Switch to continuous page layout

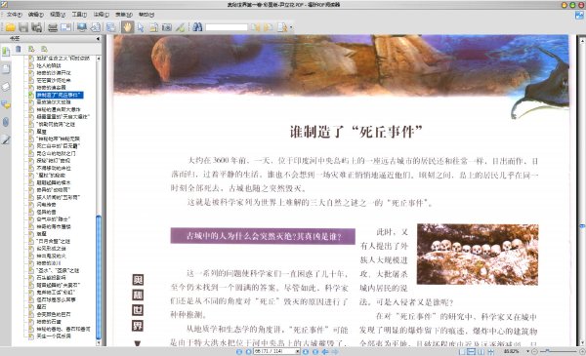pos(472,351)
